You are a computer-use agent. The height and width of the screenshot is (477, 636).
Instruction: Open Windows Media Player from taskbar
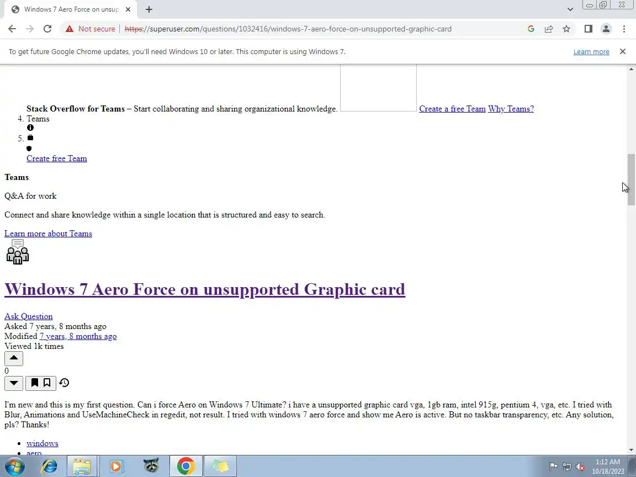pos(116,466)
